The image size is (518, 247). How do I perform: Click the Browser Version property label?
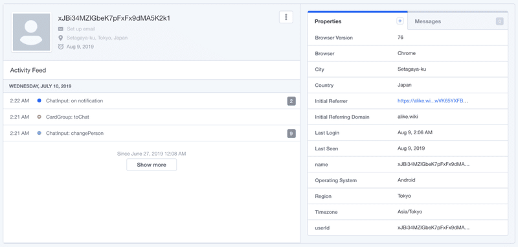click(x=333, y=38)
